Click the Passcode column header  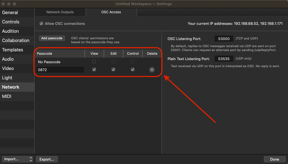[x=60, y=54]
